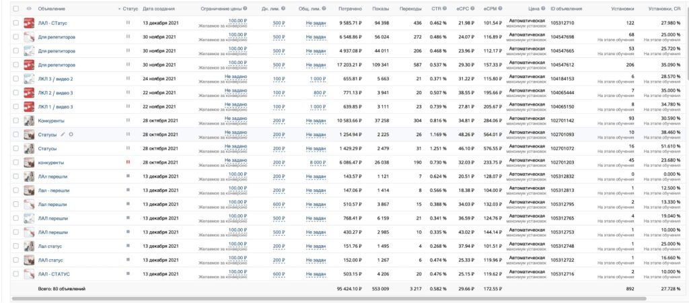Click the stopped status icon for ЛАЛ - СТАТУС

click(127, 274)
